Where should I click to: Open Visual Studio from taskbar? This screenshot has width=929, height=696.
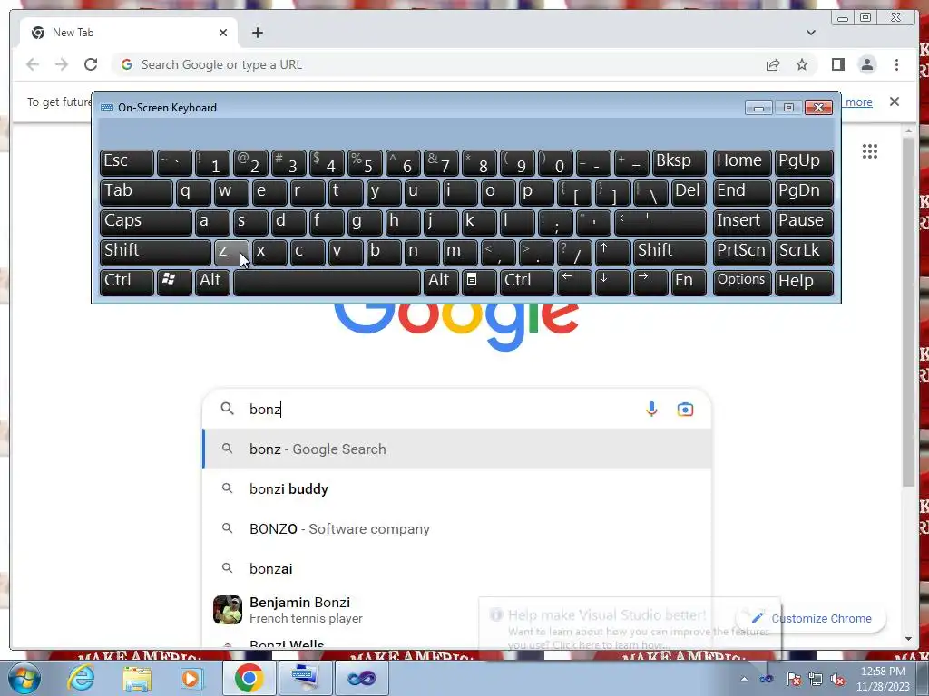[x=361, y=678]
